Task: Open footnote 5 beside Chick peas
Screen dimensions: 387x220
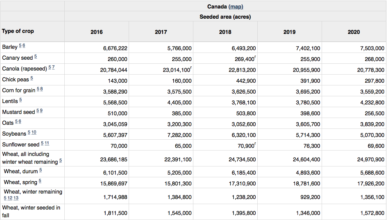Action: 31,78
